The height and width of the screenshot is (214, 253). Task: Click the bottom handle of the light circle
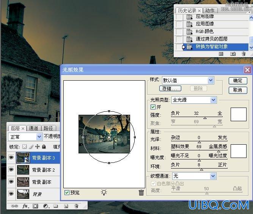point(109,163)
